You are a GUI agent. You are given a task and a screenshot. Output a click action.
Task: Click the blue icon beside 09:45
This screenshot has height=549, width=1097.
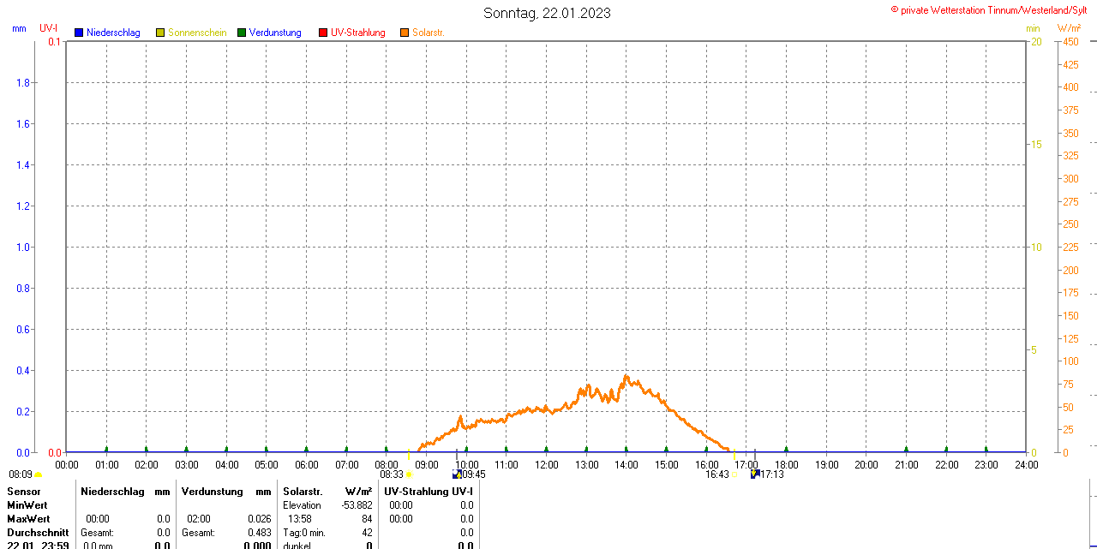457,474
